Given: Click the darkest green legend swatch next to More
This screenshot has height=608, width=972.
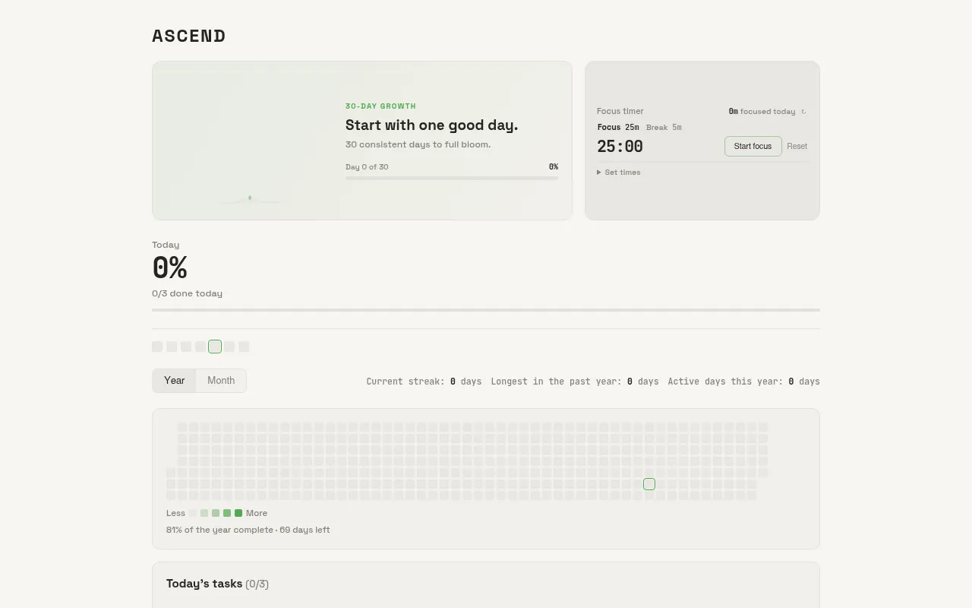Looking at the screenshot, I should 238,513.
